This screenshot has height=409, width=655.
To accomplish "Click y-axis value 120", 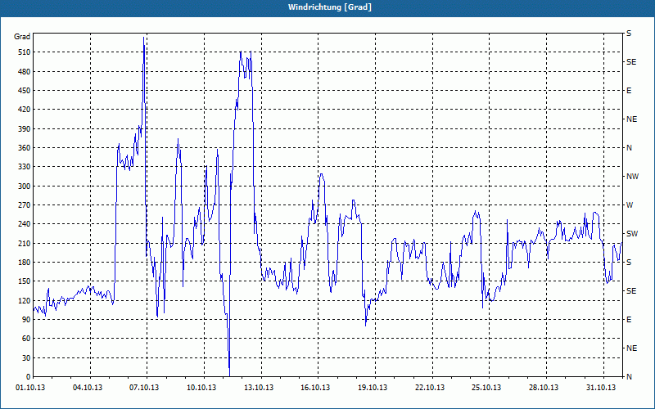I will (x=25, y=300).
